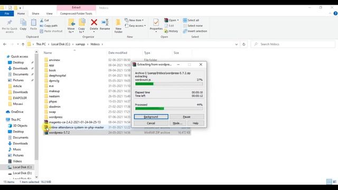
Task: Select OneDrive in navigation pane
Action: pos(17,112)
